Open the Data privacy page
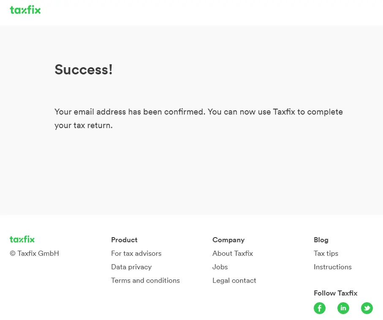The image size is (383, 320). tap(131, 267)
